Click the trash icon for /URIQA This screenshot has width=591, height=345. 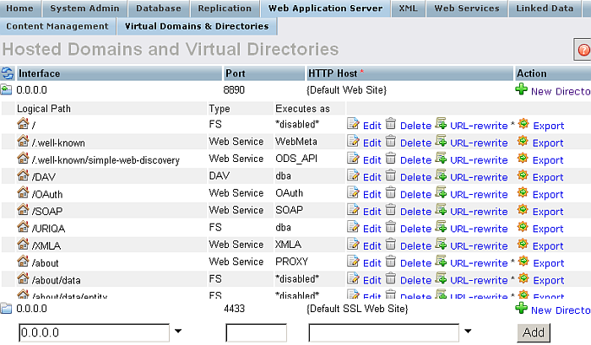(391, 227)
